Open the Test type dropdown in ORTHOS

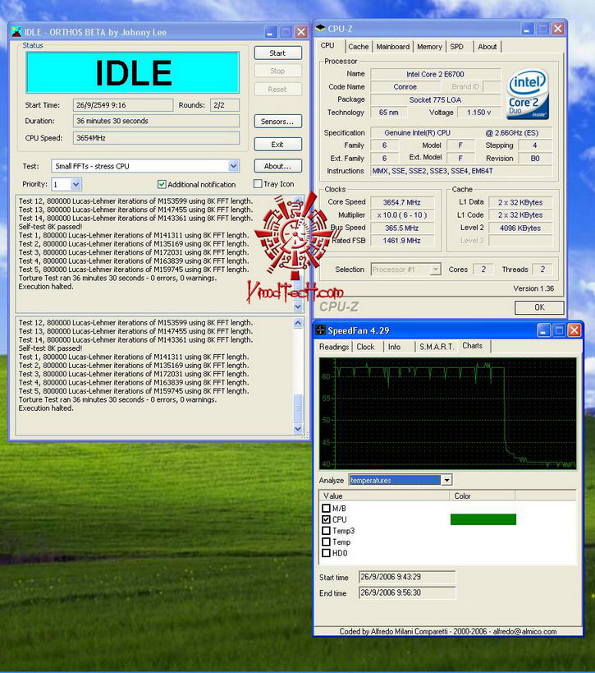tap(233, 166)
